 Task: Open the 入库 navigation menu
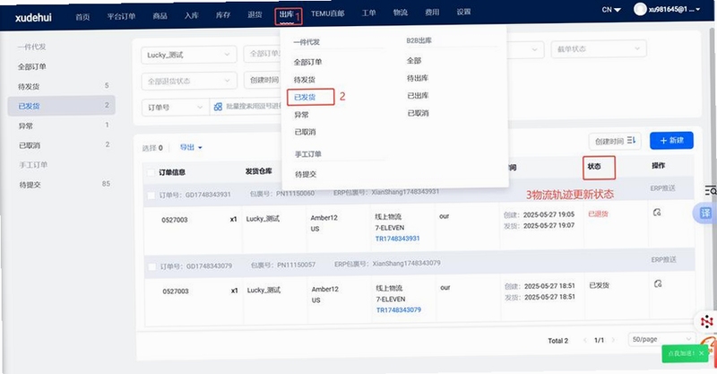click(x=192, y=15)
